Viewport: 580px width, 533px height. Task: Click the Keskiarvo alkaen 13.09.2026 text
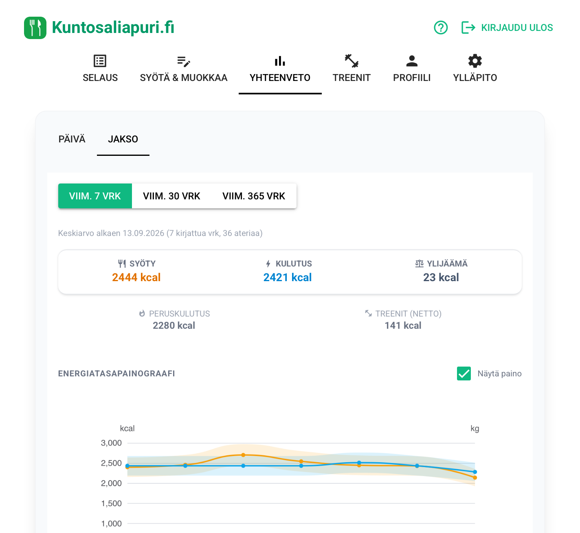pyautogui.click(x=160, y=233)
